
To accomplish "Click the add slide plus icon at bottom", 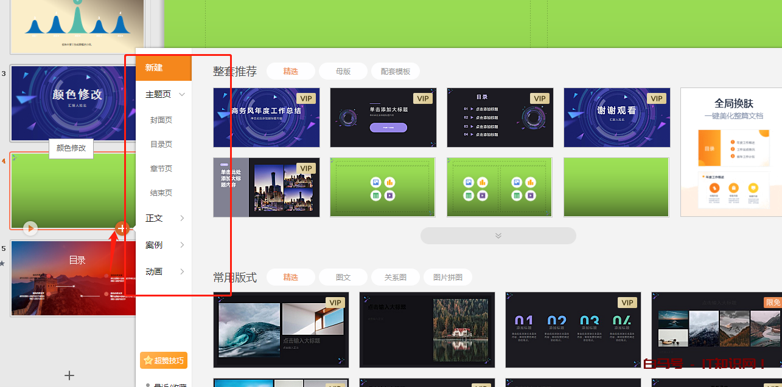I will pos(69,375).
